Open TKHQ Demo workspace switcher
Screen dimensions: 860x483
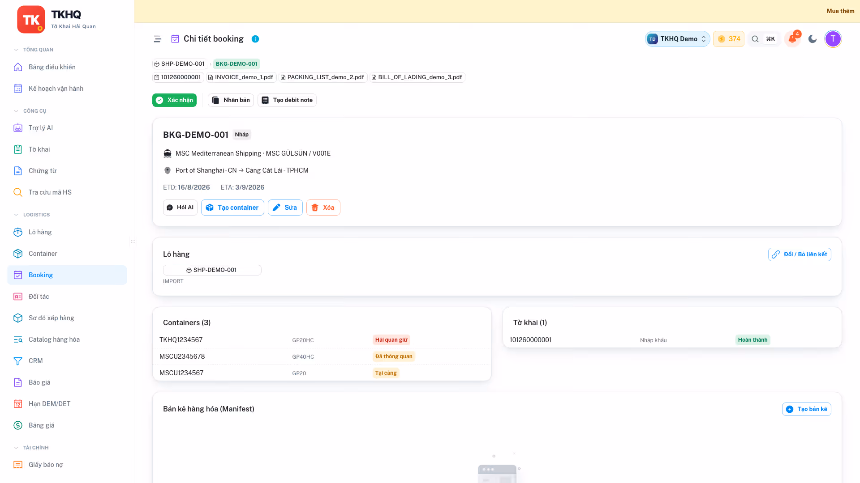[677, 39]
